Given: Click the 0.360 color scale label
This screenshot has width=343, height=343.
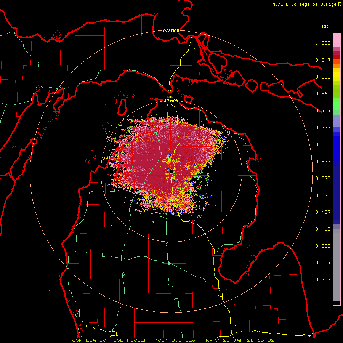Looking at the screenshot, I should (x=323, y=246).
